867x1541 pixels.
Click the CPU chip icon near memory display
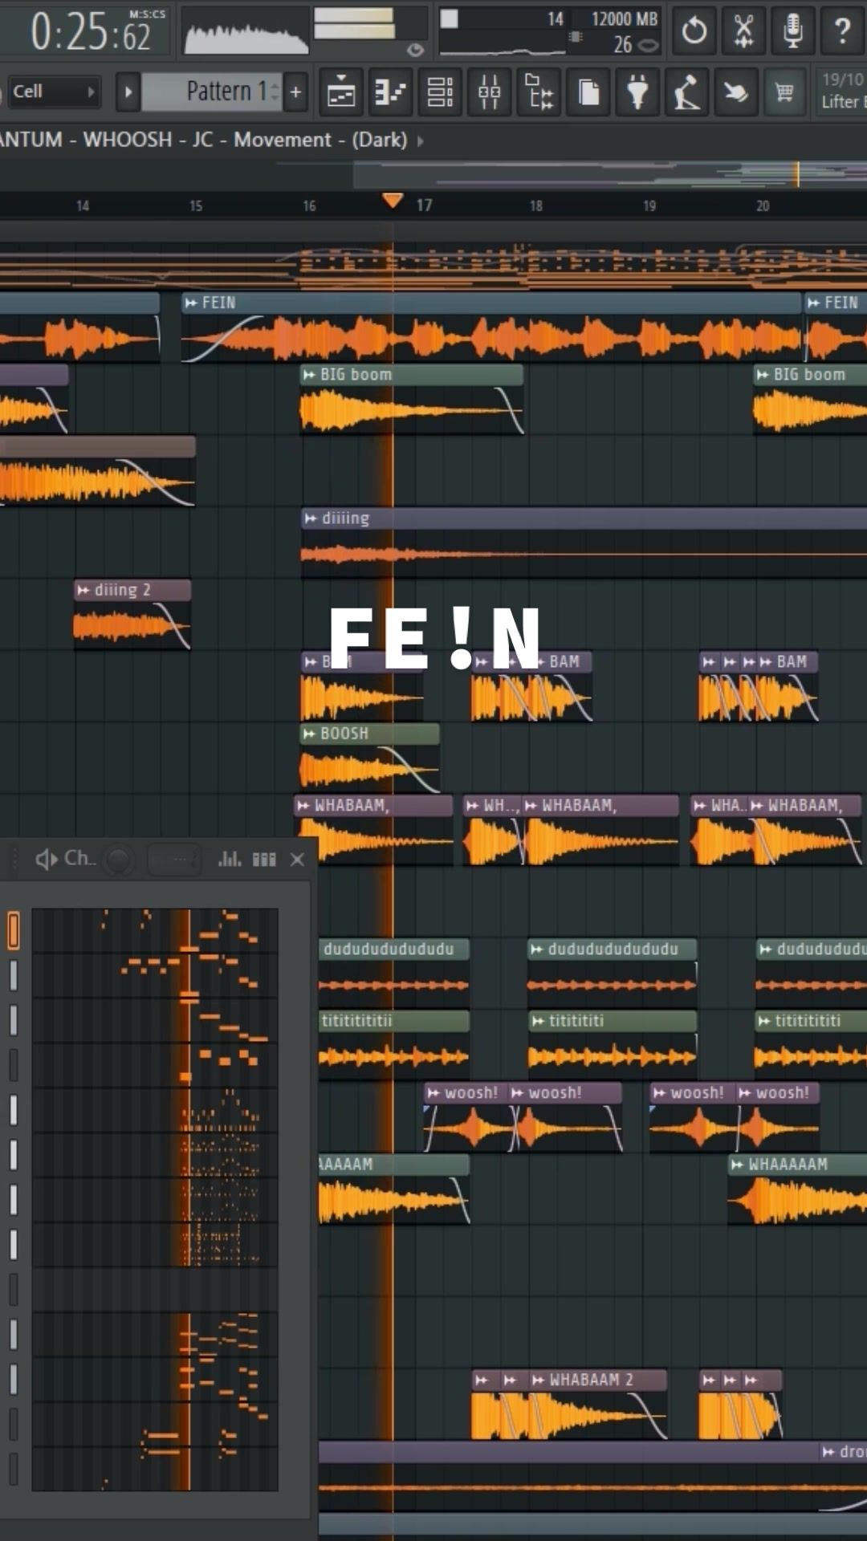[576, 36]
